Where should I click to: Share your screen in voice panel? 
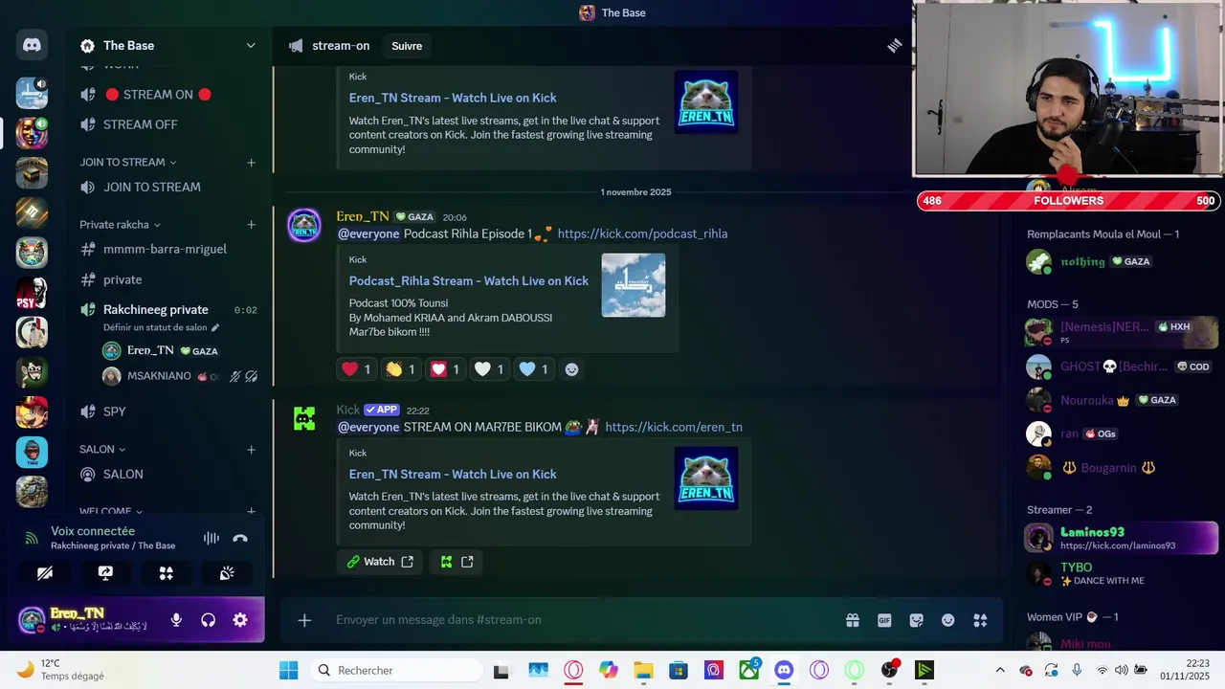105,573
